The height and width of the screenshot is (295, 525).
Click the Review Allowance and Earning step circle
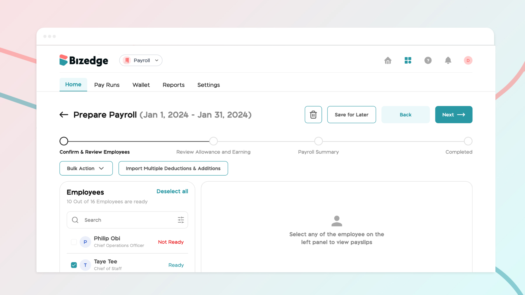point(213,141)
